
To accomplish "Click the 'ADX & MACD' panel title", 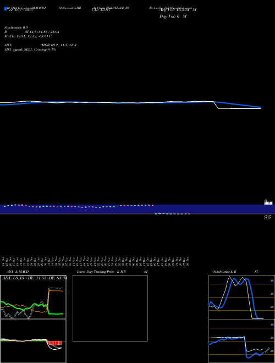I will (18, 272).
